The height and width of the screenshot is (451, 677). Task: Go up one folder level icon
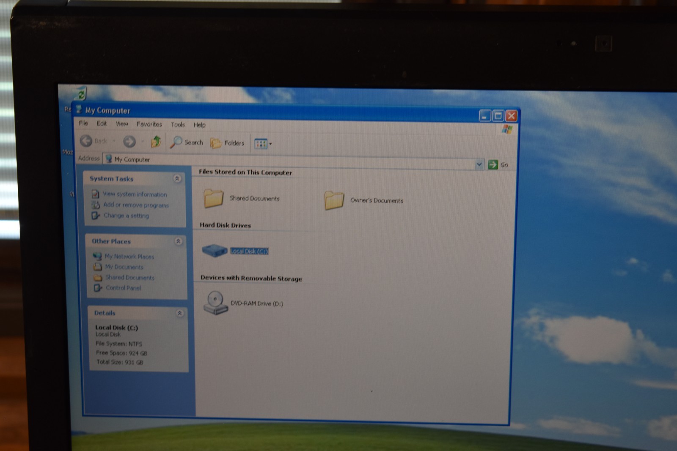point(156,142)
